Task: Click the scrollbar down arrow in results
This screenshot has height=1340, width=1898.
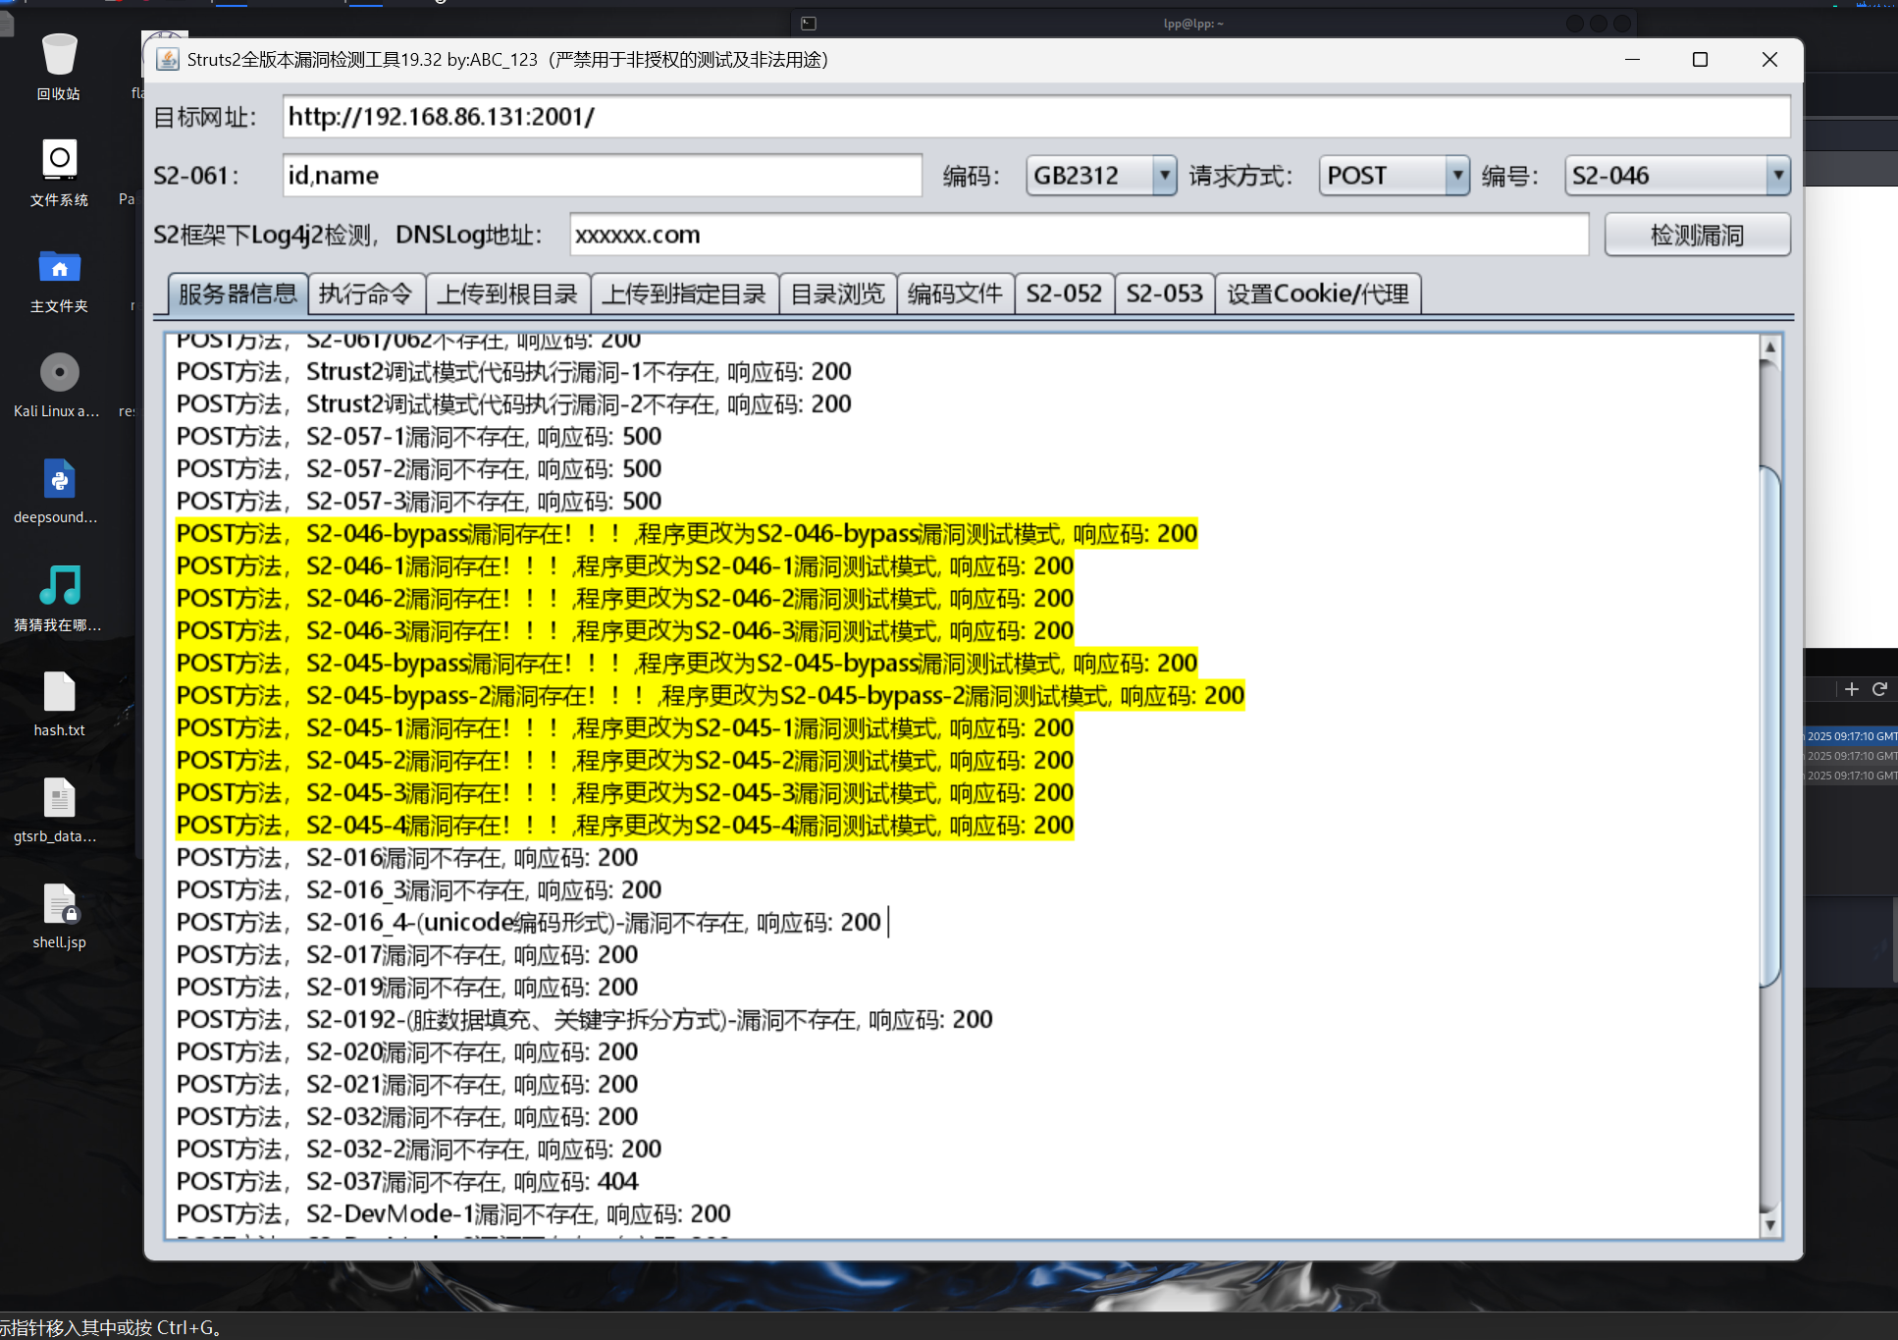Action: click(1769, 1224)
